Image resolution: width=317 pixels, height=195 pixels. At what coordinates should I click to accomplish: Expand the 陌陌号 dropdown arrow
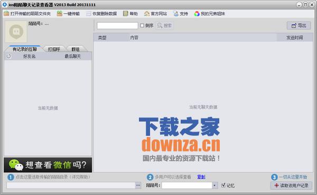click(x=215, y=185)
